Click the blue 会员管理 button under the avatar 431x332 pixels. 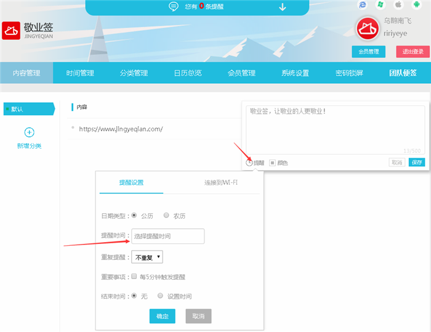coord(369,52)
